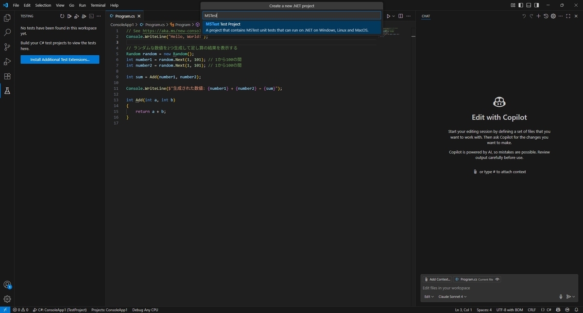Open the Help menu
Screen dimensions: 583x313
114,5
